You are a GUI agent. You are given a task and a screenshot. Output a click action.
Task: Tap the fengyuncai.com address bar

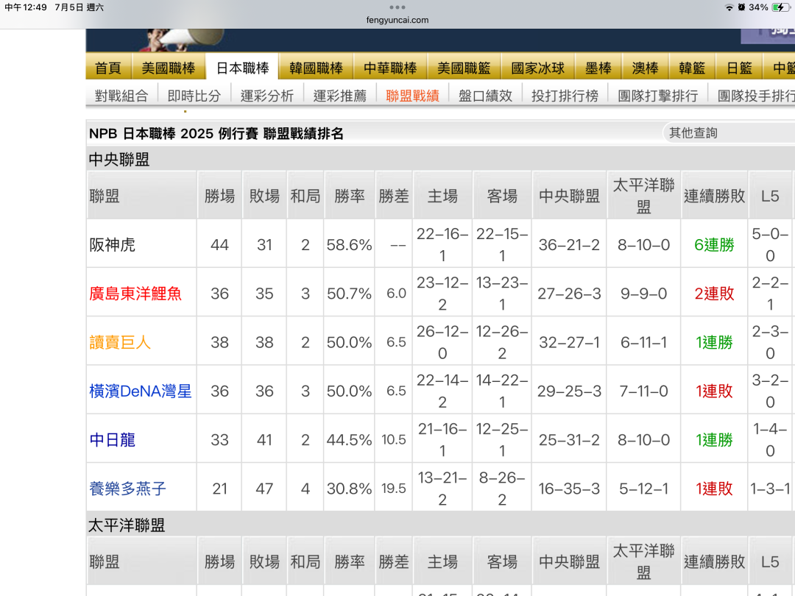[x=397, y=21]
